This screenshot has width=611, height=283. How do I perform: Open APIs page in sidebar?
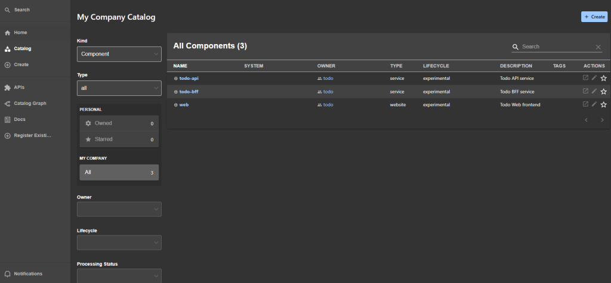(x=35, y=88)
